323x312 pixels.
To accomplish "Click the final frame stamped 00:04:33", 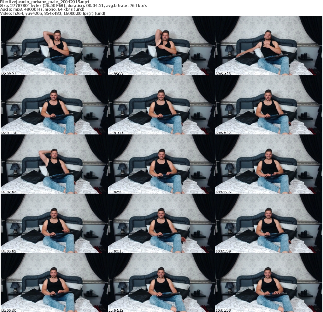I will tap(269, 282).
